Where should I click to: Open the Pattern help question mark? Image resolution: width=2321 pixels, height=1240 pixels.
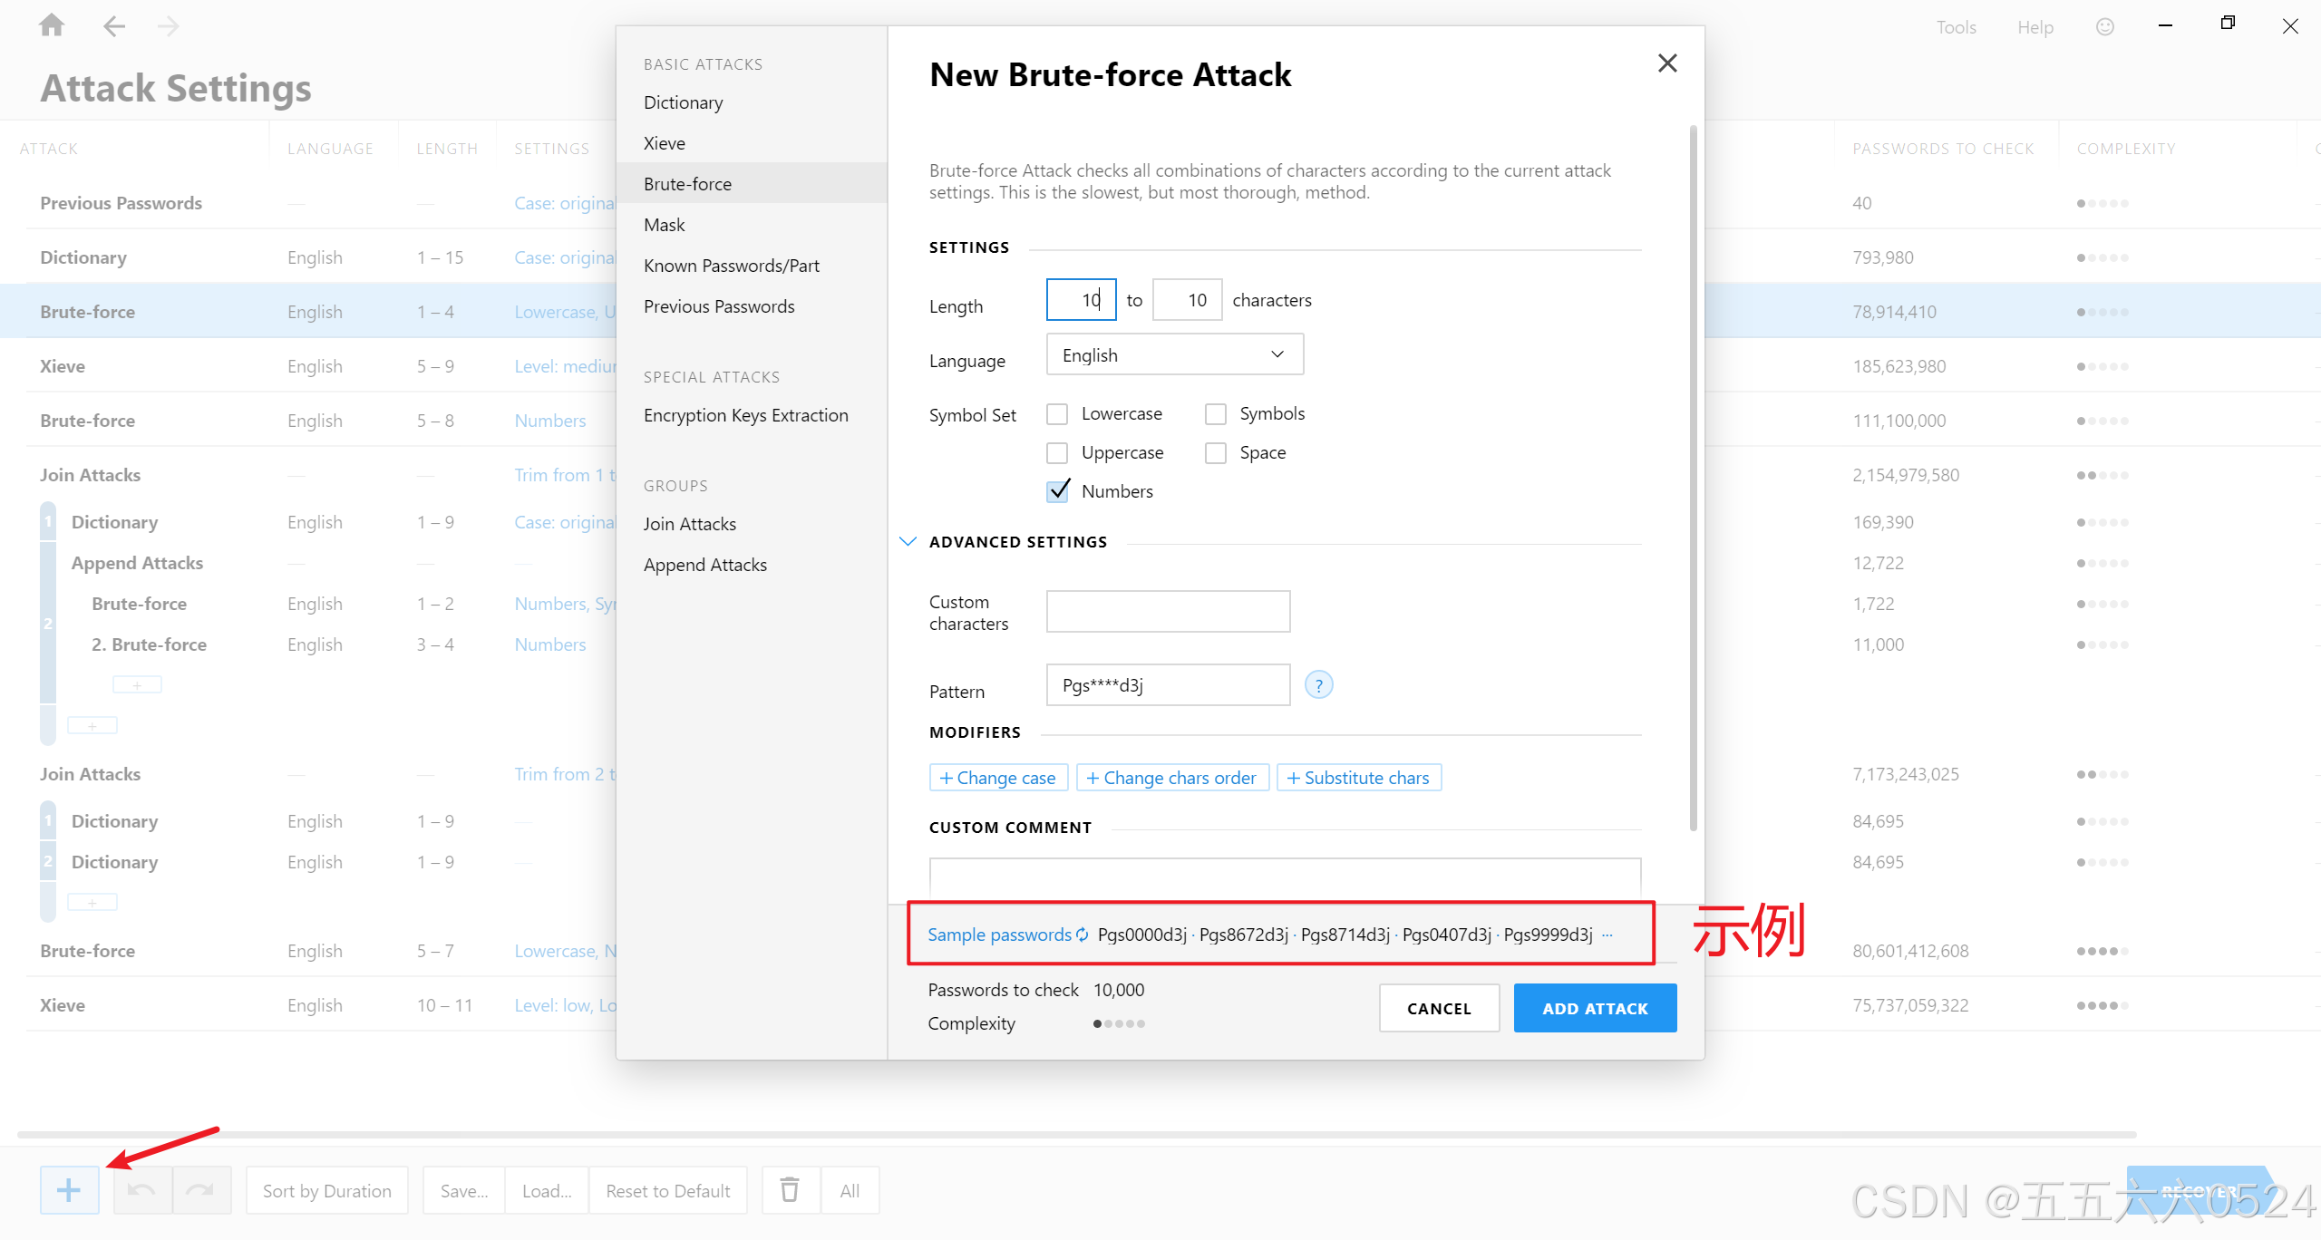pos(1318,685)
